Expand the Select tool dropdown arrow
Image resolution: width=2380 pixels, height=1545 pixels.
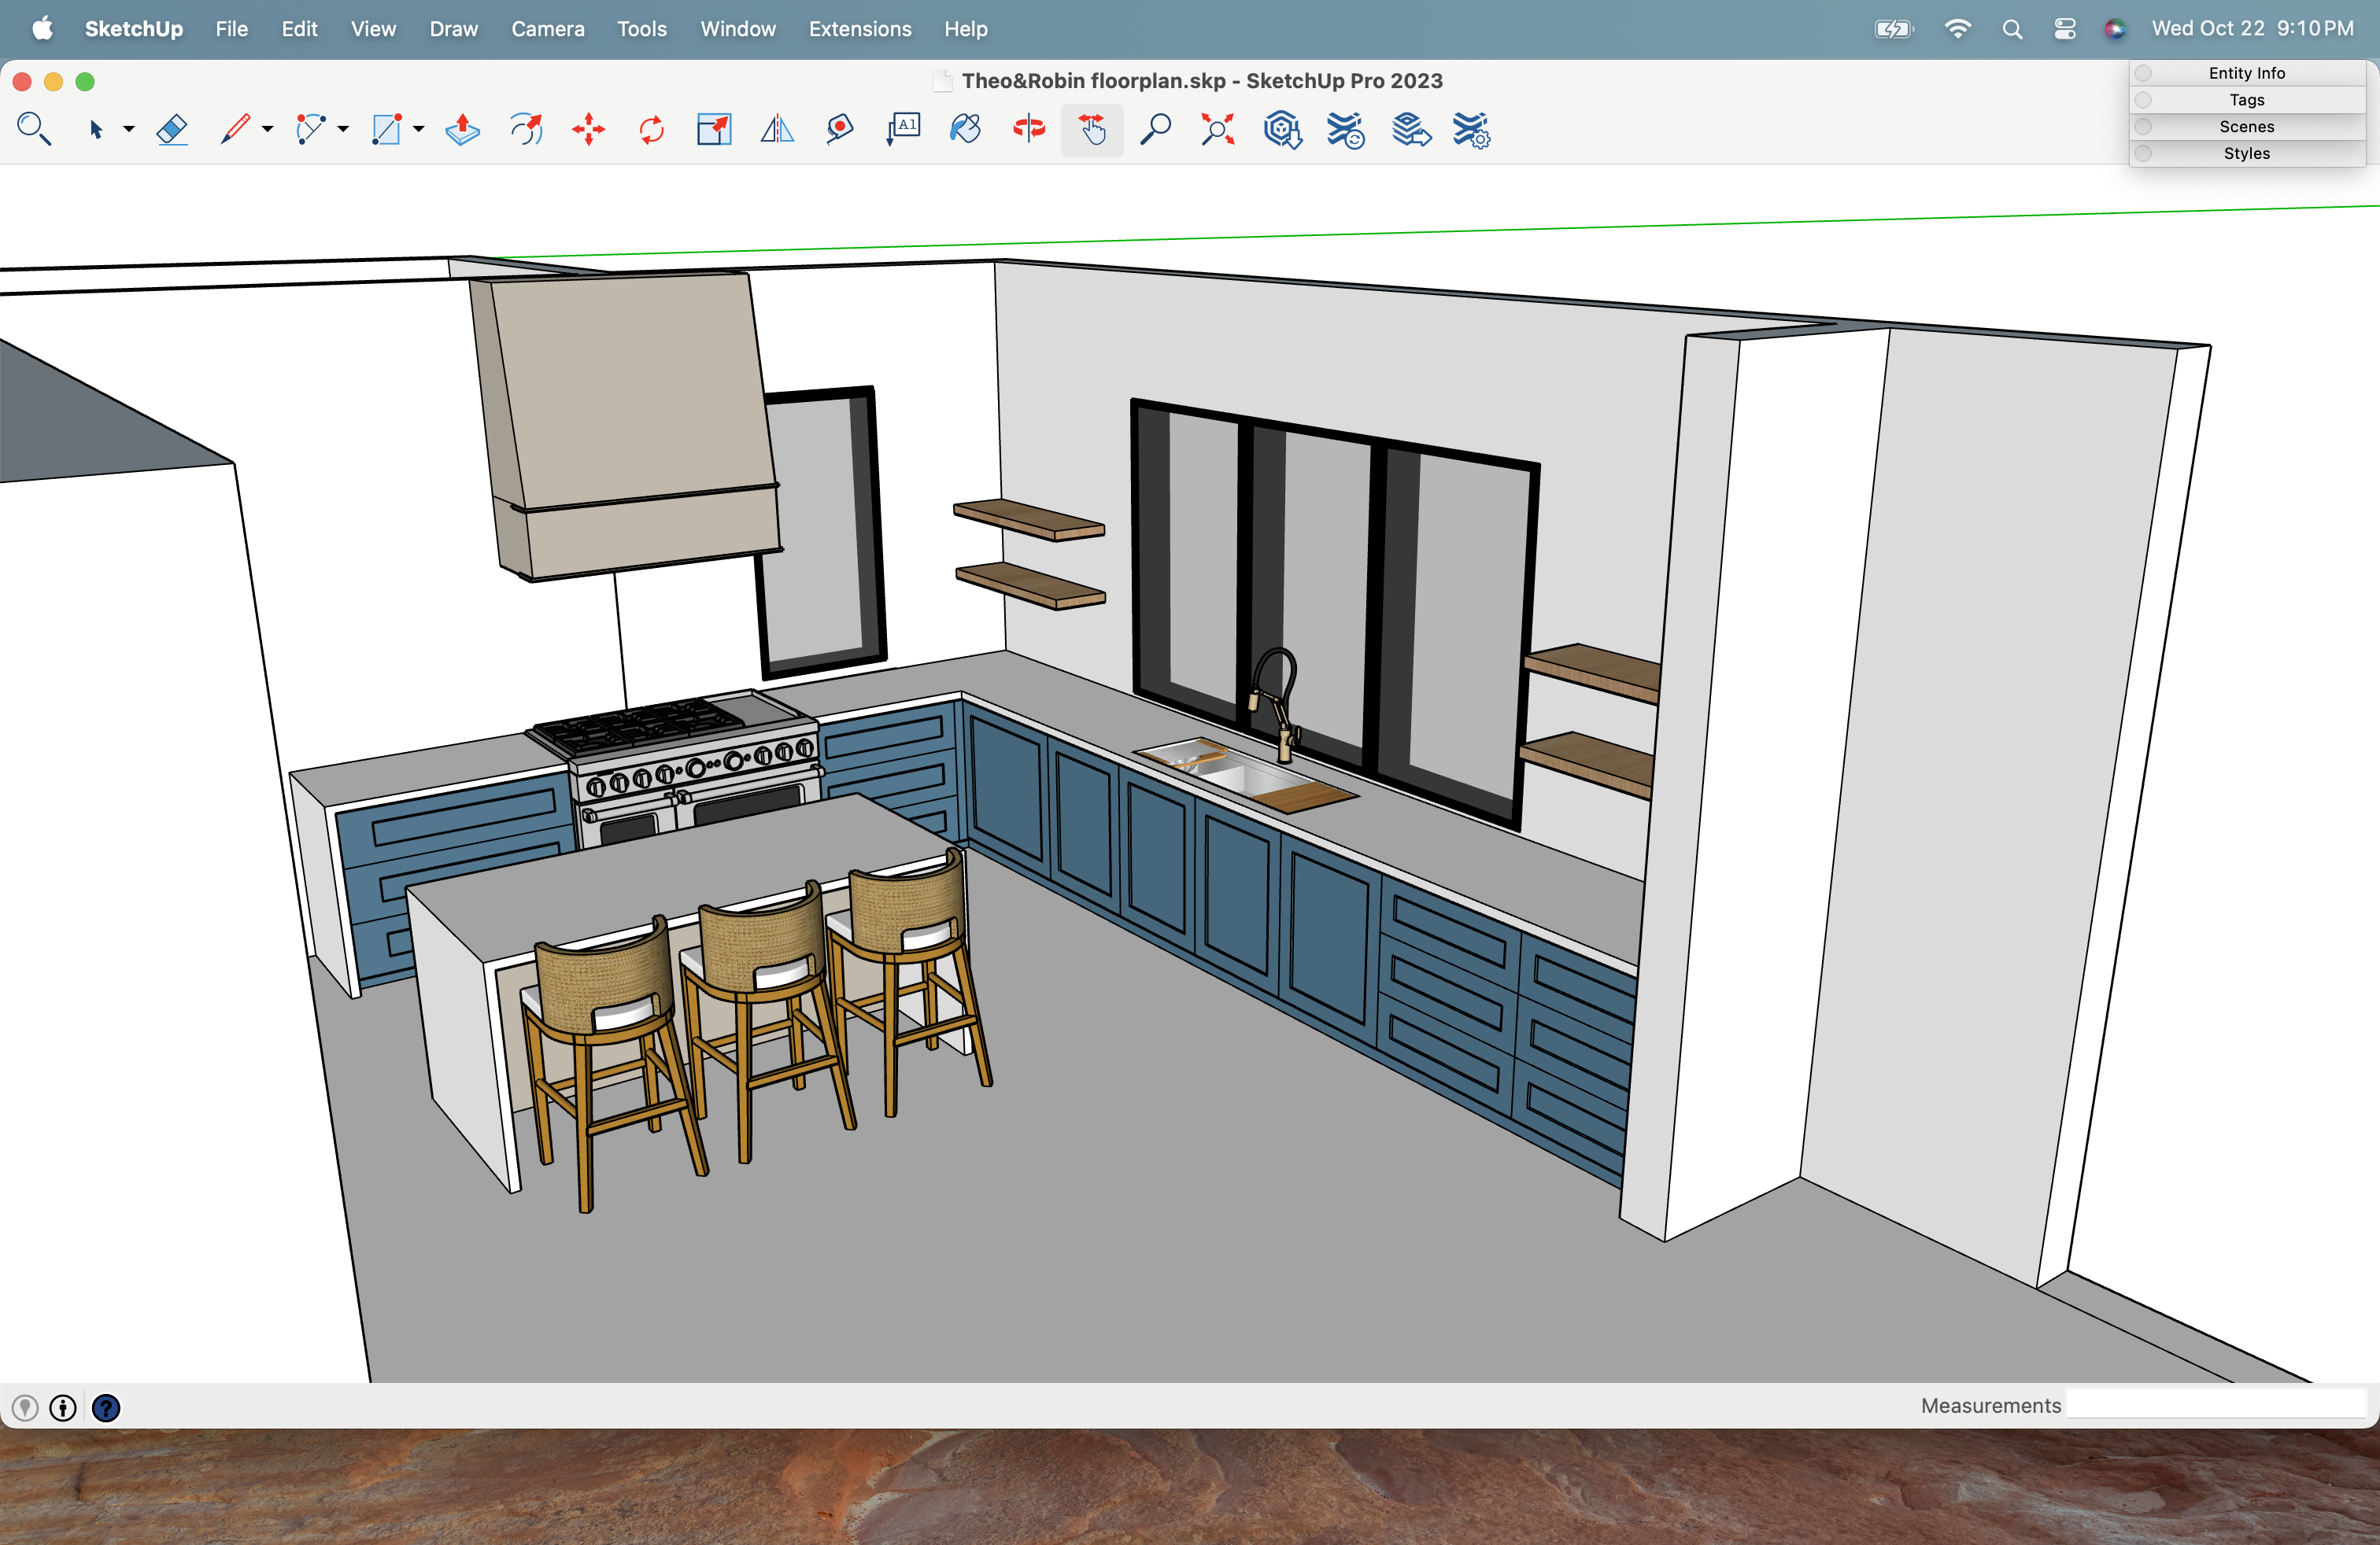[x=129, y=130]
